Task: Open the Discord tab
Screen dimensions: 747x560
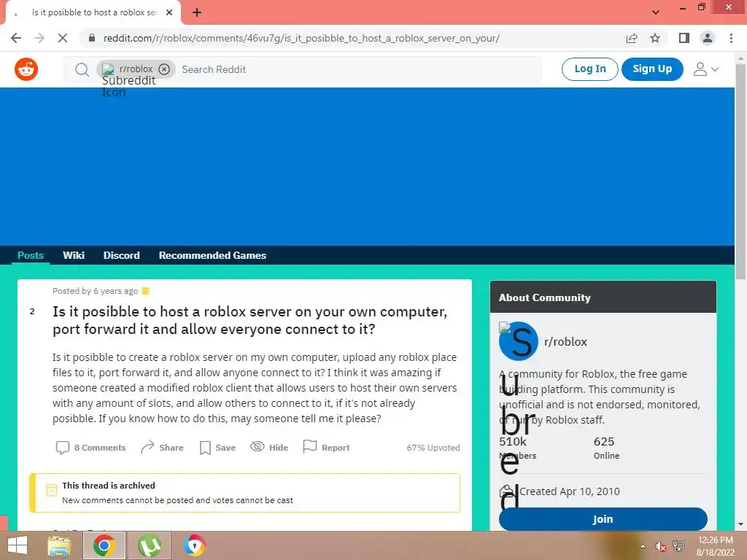Action: pos(122,256)
